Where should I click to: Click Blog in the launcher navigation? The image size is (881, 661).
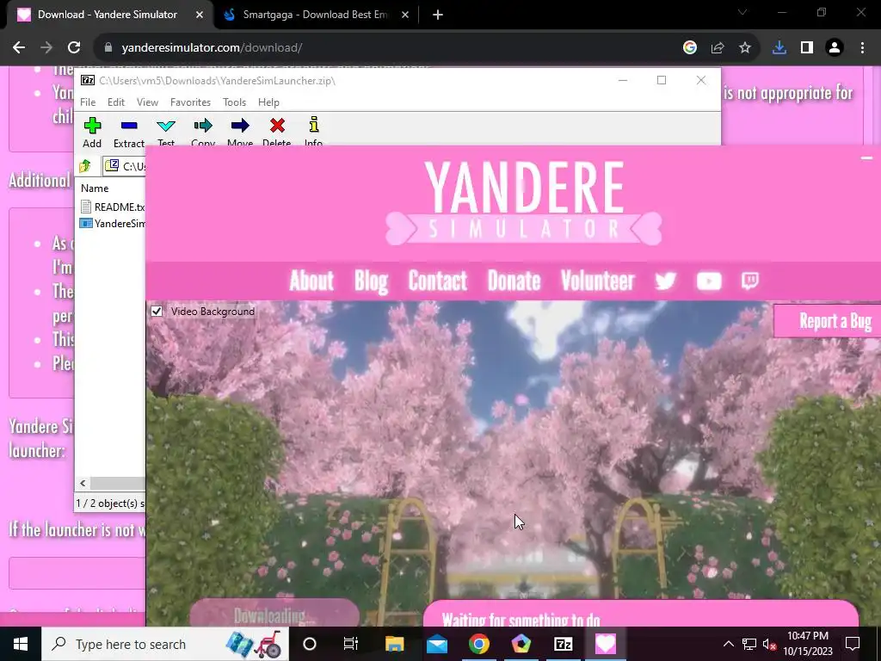coord(371,281)
